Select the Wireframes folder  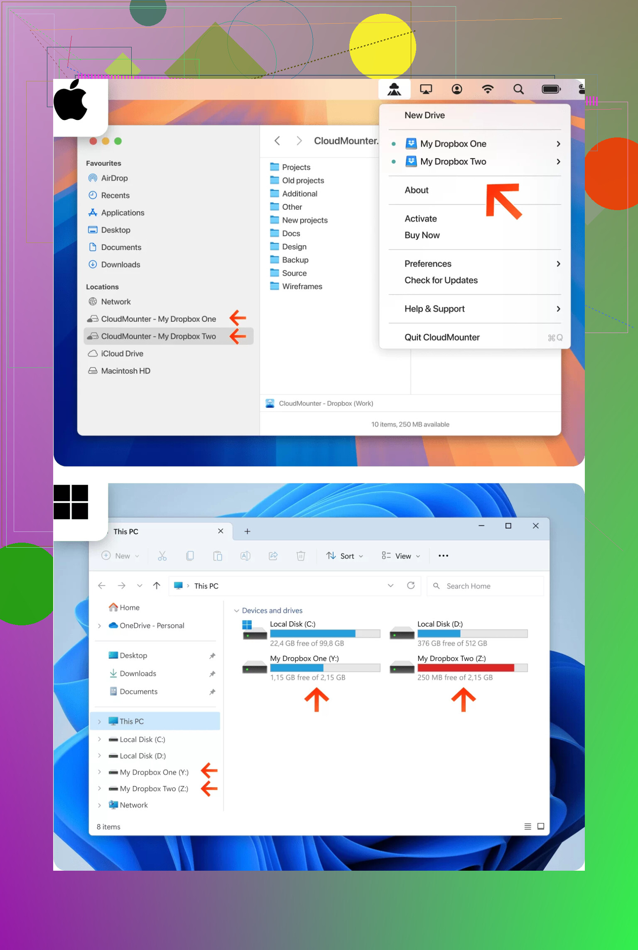coord(302,286)
